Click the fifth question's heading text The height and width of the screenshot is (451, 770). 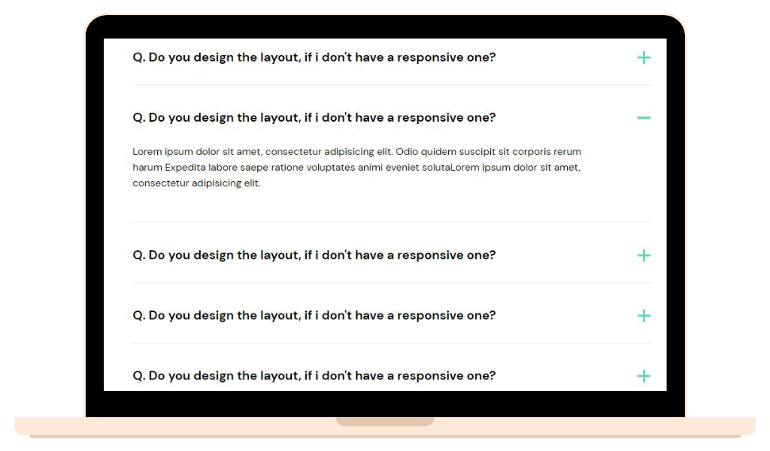tap(314, 376)
